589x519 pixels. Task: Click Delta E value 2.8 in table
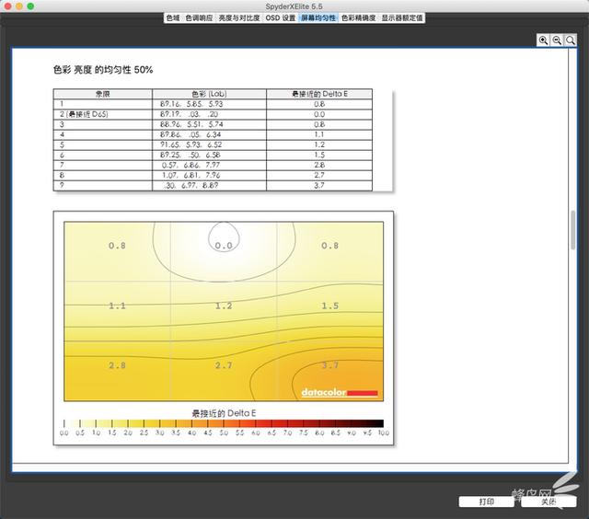[319, 165]
